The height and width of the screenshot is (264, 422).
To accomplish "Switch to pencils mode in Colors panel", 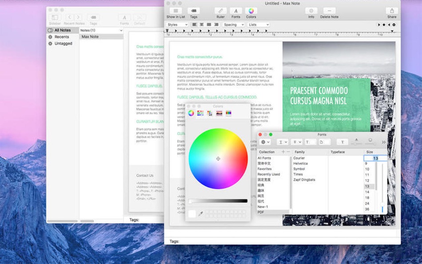I will [x=228, y=113].
